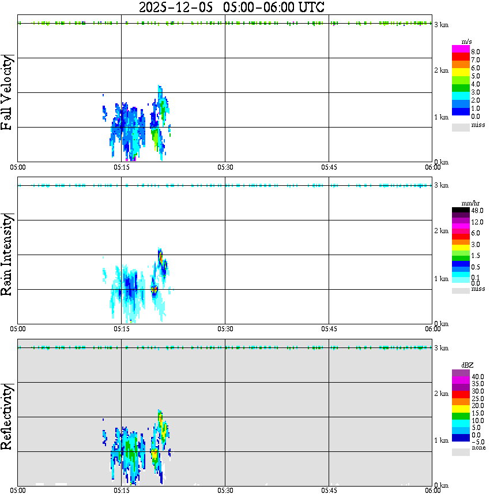Select the light blue 0.0 dBZ swatch
The height and width of the screenshot is (501, 490).
(461, 431)
